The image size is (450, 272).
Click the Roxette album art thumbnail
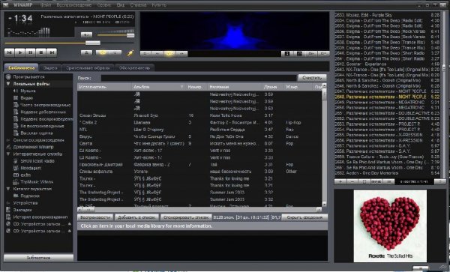(390, 226)
